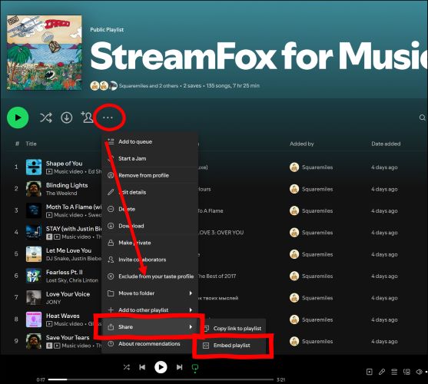Play the StreamFox playlist with the green button
The height and width of the screenshot is (384, 428).
pos(18,118)
